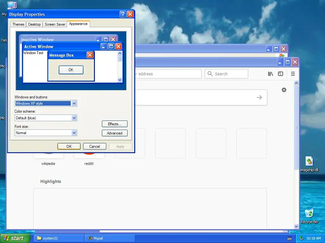
Task: Click Mypal scrollbar down arrow
Action: click(x=296, y=226)
